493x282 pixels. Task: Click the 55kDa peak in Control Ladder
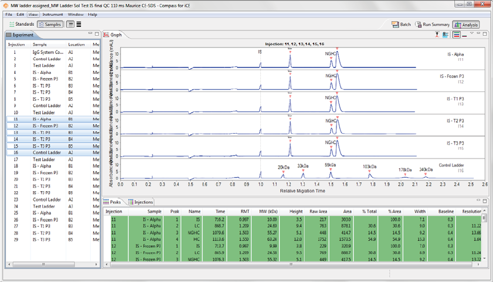[x=331, y=174]
